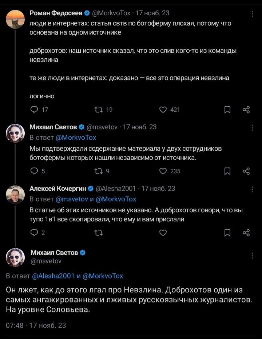The height and width of the screenshot is (339, 262).
Task: Open Роман Федосеев's profile avatar
Action: tap(15, 19)
